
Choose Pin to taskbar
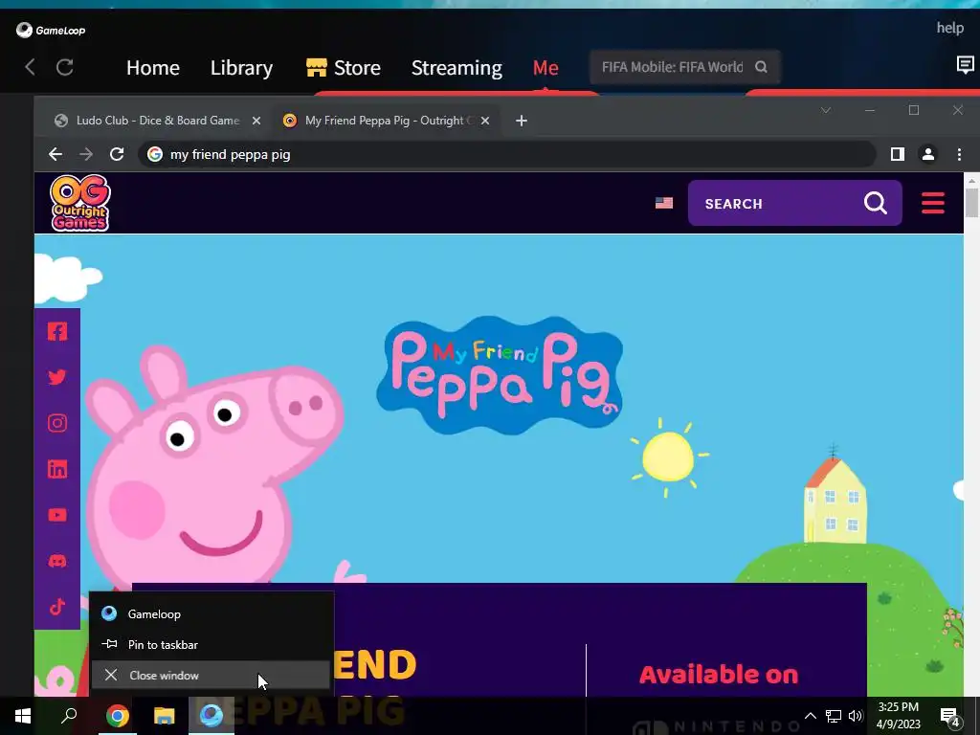pos(212,644)
